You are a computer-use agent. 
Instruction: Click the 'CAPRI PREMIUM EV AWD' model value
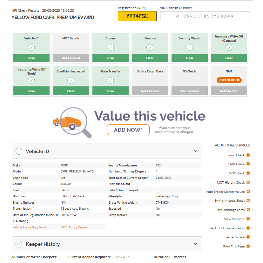point(77,172)
